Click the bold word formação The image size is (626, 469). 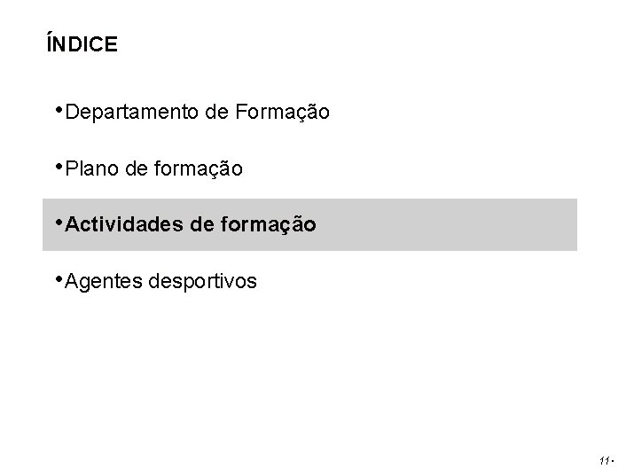click(269, 224)
